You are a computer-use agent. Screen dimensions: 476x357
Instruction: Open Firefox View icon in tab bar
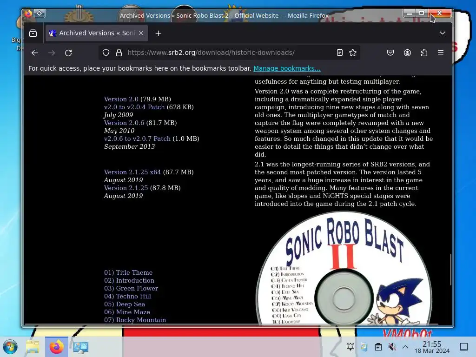33,33
